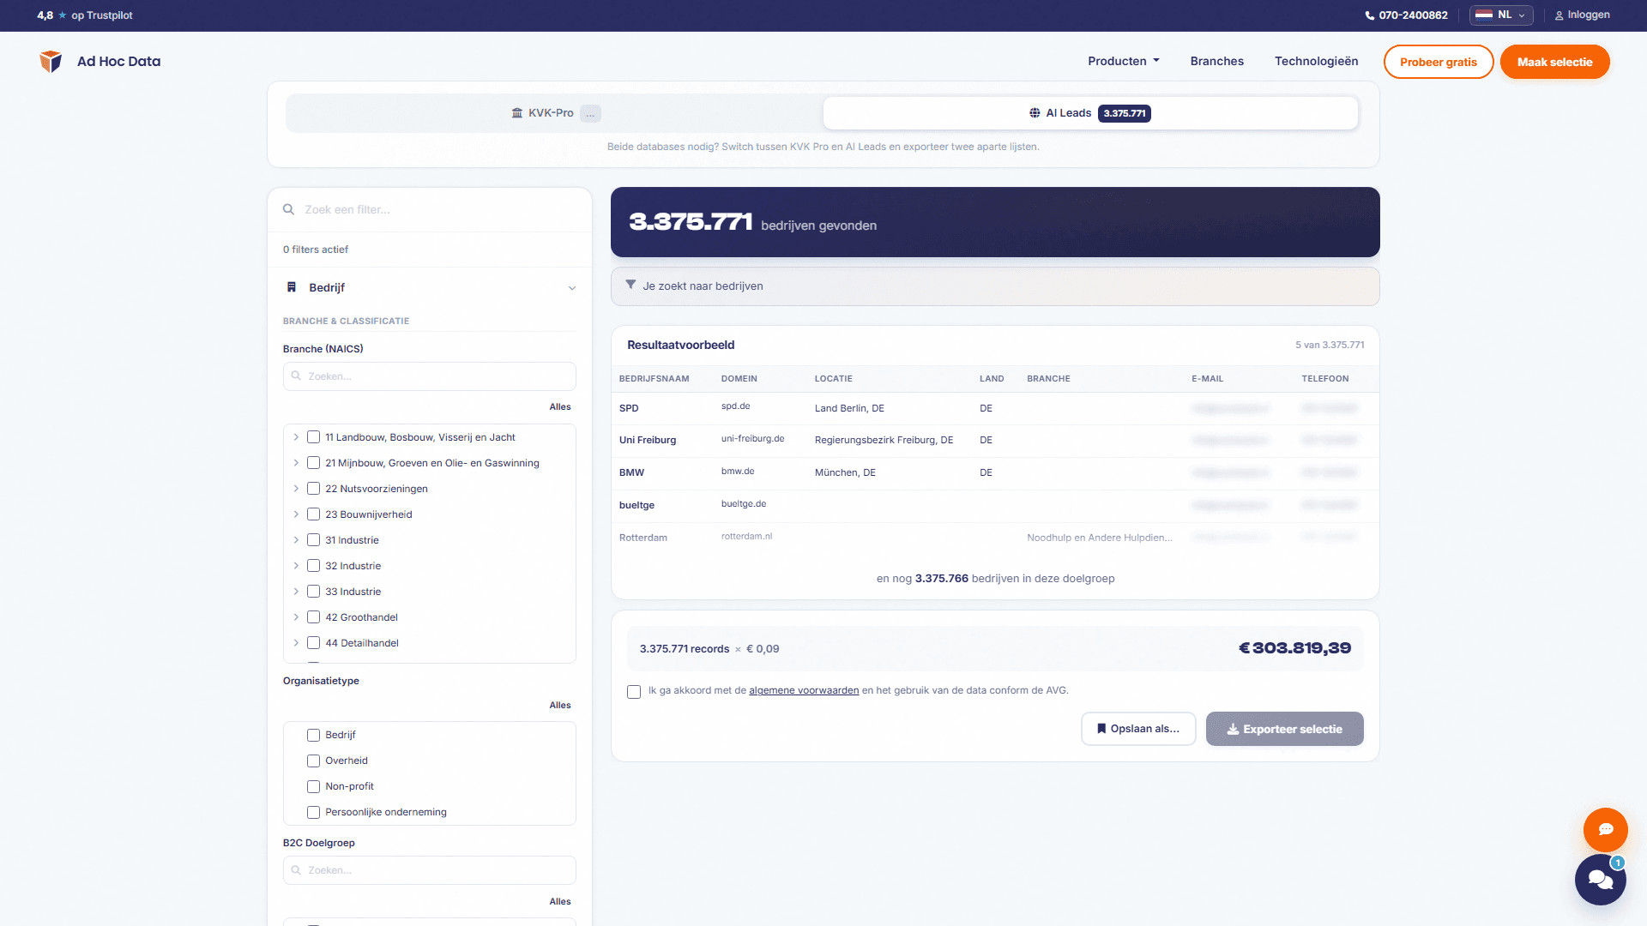Check the 32 Industrie checkbox
The image size is (1647, 926).
click(x=314, y=566)
